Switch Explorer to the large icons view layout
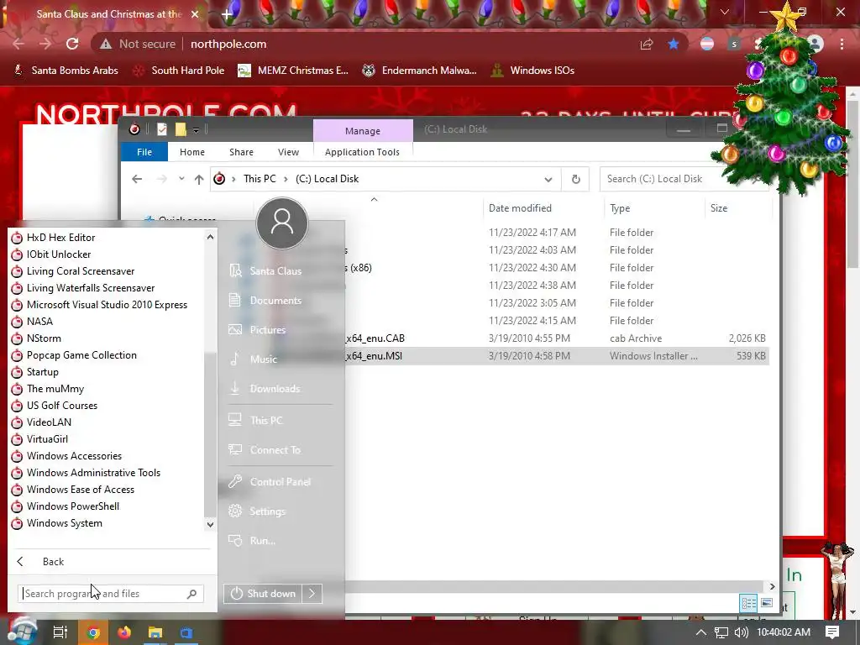The width and height of the screenshot is (860, 645). coord(767,603)
